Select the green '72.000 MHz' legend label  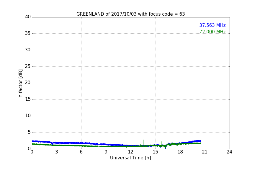point(212,32)
